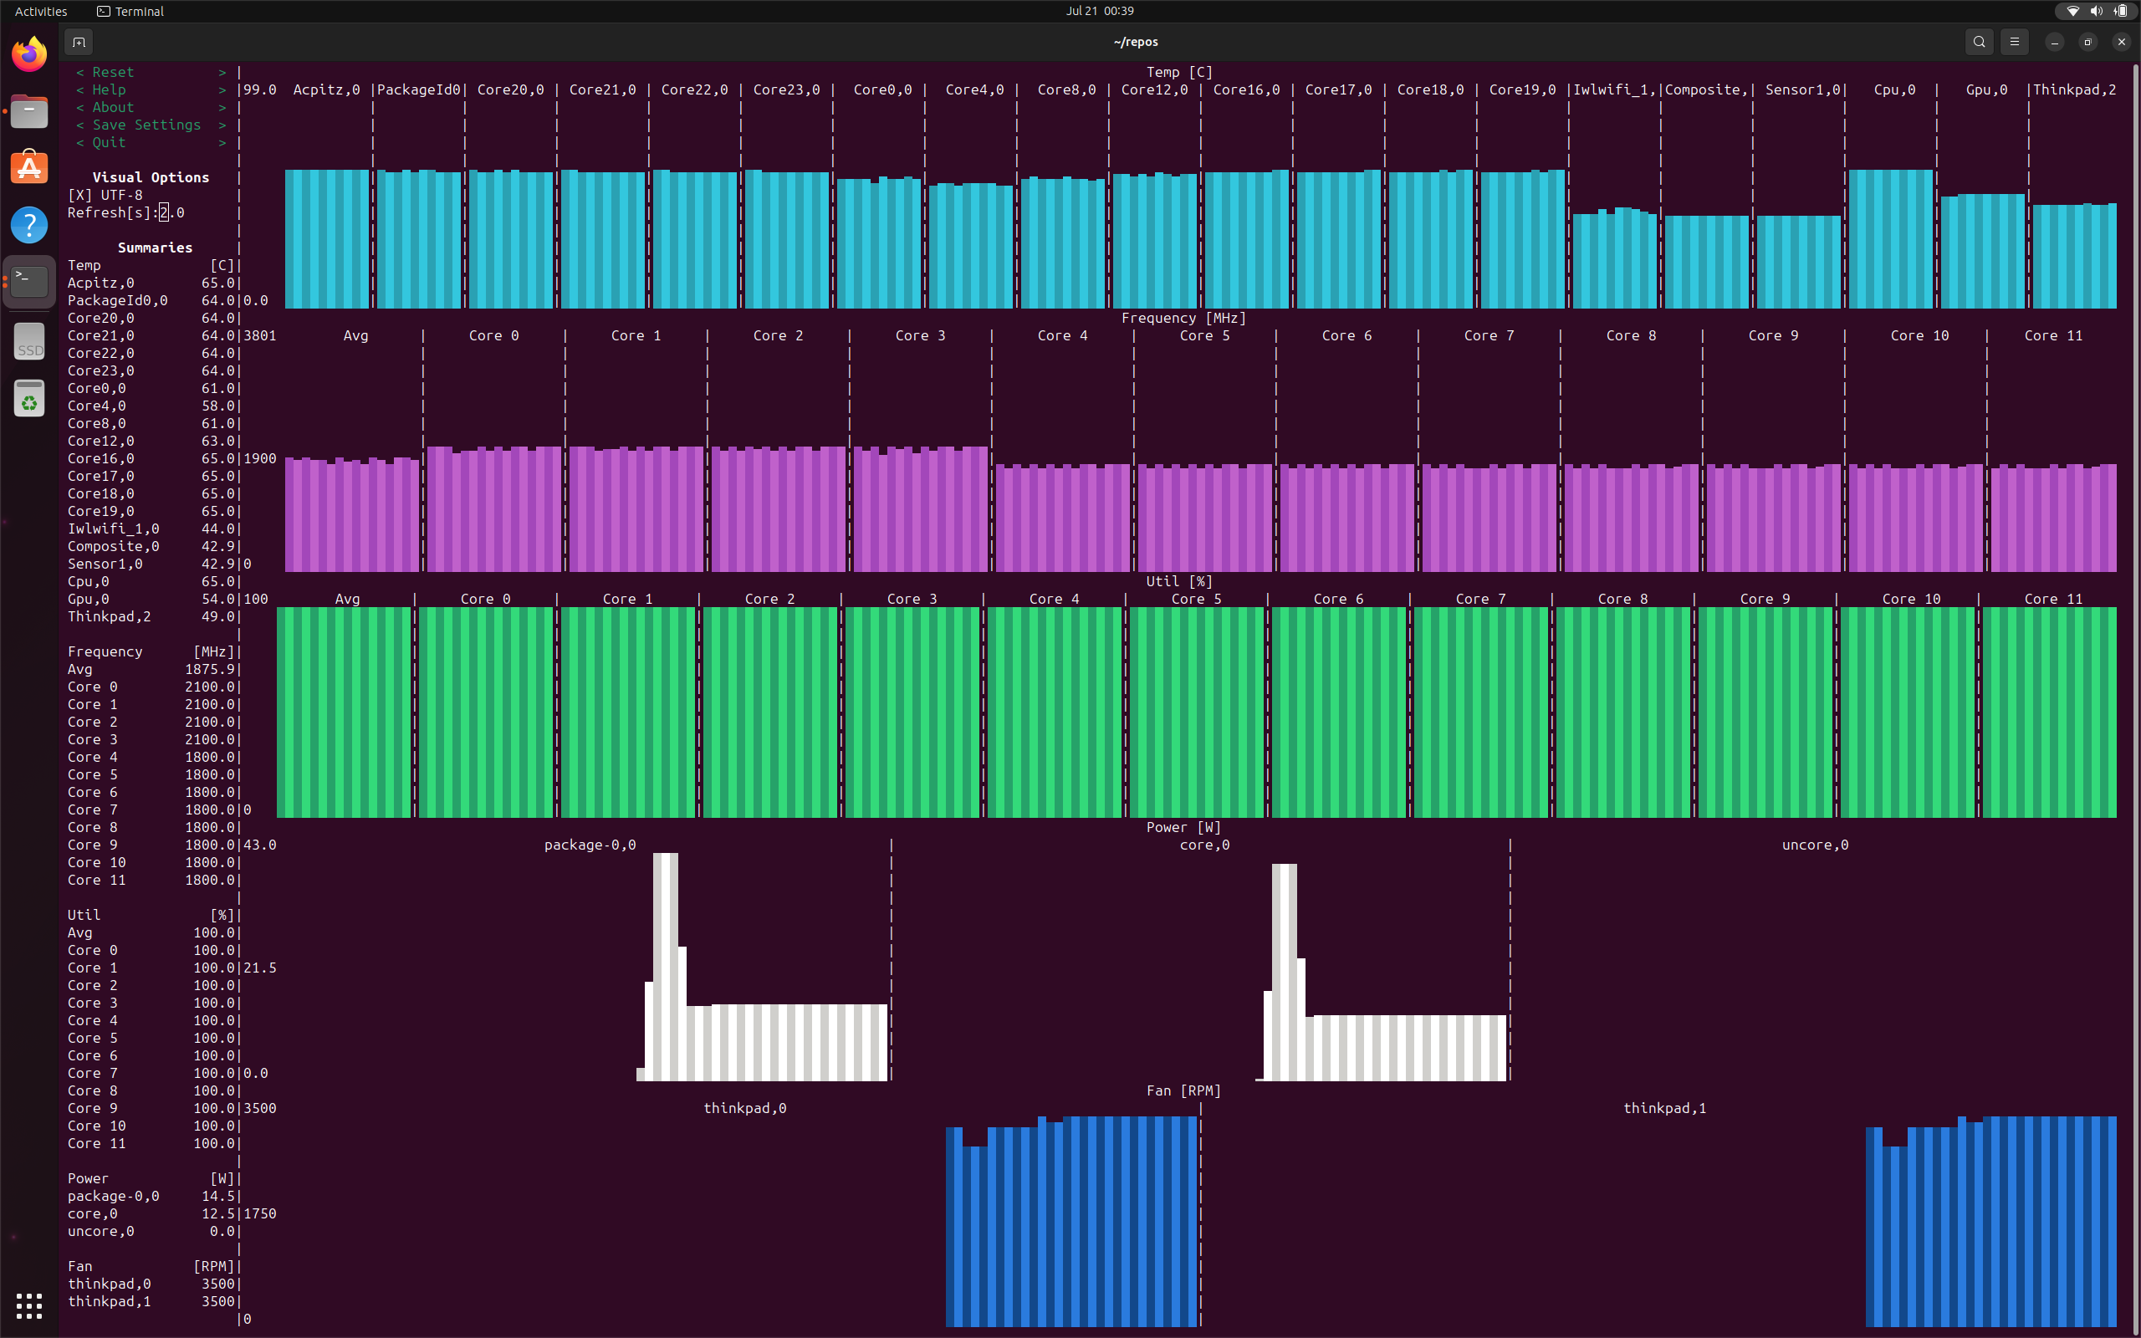2141x1338 pixels.
Task: Show all applications with the grid icon
Action: (x=29, y=1305)
